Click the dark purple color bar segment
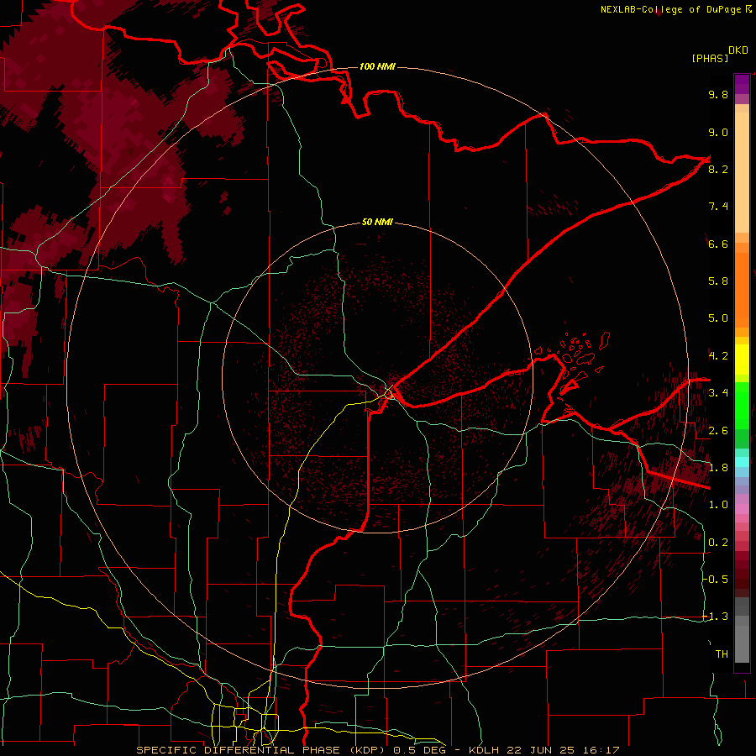756x756 pixels. click(x=742, y=85)
